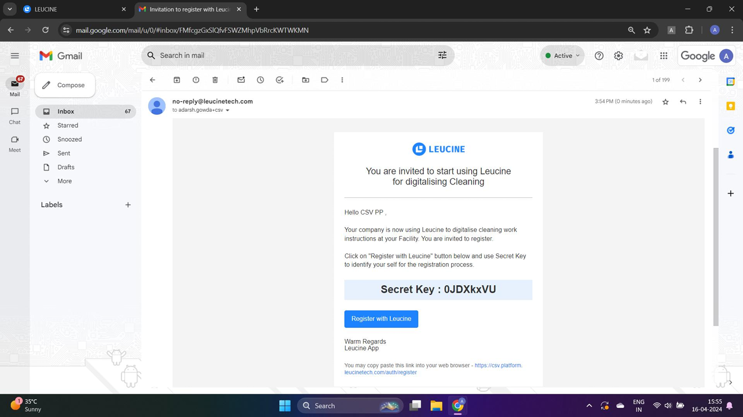
Task: Delete this email with trash icon
Action: click(215, 80)
